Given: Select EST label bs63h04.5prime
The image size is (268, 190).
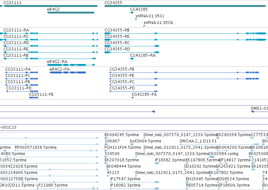Looking at the screenshot, I should click(145, 141).
